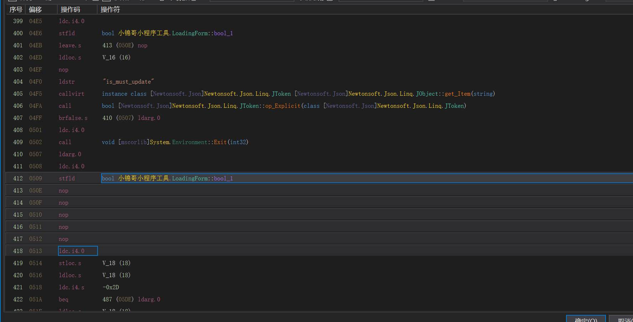Select the nop instruction at offset 0512
633x322 pixels.
[63, 239]
